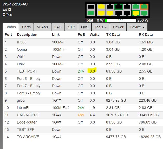Select the orange-bordered port 11 jack icon
The image size is (163, 149).
coord(145,7)
